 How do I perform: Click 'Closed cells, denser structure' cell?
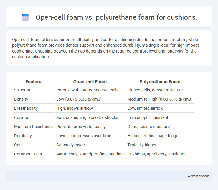click(160, 90)
